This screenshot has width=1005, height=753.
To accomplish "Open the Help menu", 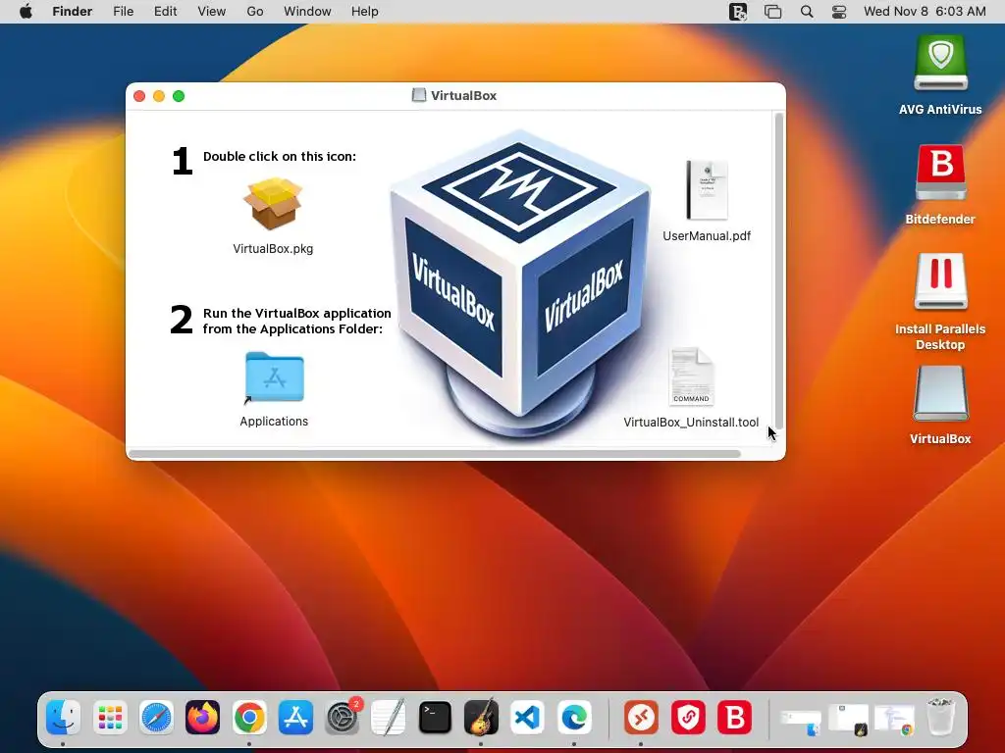I will point(365,12).
